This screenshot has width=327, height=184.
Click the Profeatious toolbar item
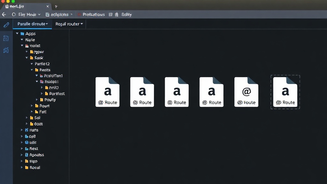click(x=94, y=14)
